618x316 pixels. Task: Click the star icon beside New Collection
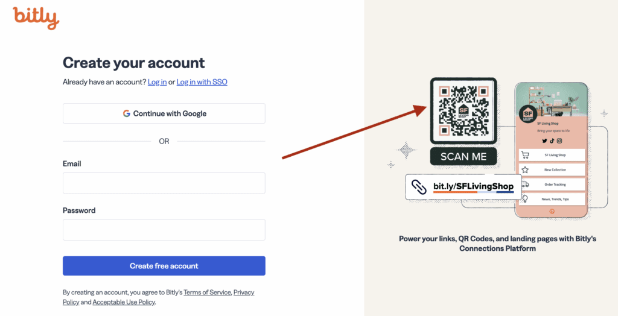pyautogui.click(x=525, y=170)
